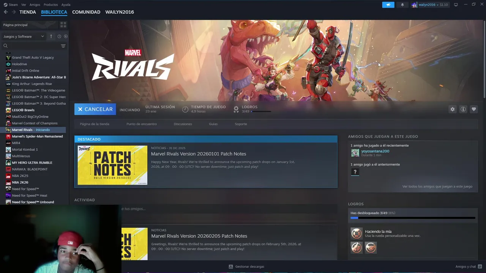Viewport: 486px width, 273px height.
Task: Show recent games clock filter
Action: click(59, 36)
